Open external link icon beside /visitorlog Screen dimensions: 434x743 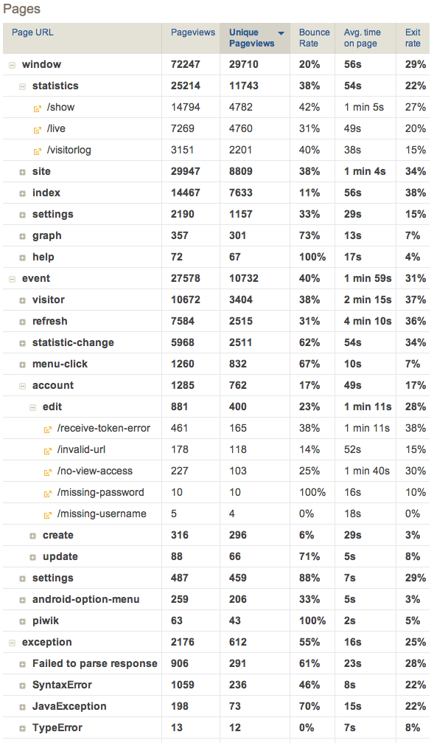38,151
